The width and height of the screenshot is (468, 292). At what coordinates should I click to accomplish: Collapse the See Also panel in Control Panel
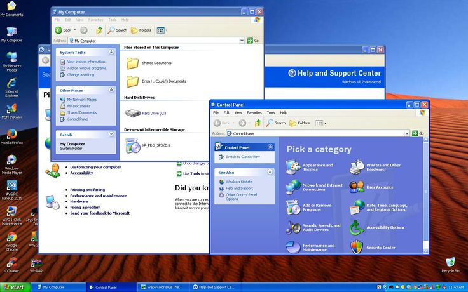pyautogui.click(x=270, y=172)
